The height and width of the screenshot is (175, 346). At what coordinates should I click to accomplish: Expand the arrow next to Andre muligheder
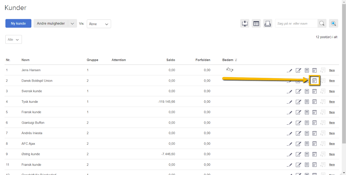coord(72,24)
